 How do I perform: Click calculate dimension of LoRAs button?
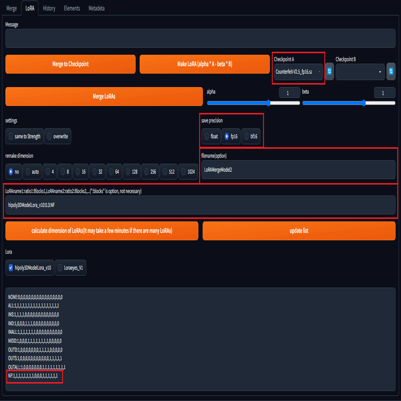pos(102,231)
